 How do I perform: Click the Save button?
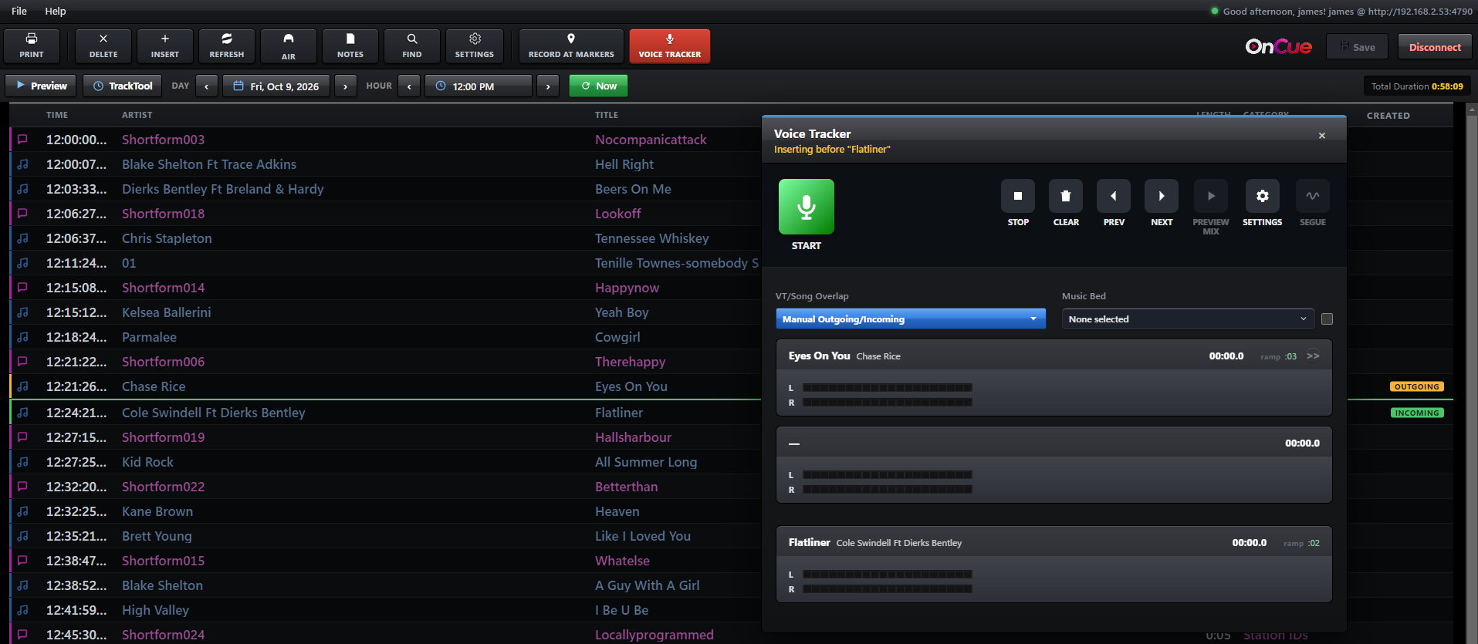1357,47
